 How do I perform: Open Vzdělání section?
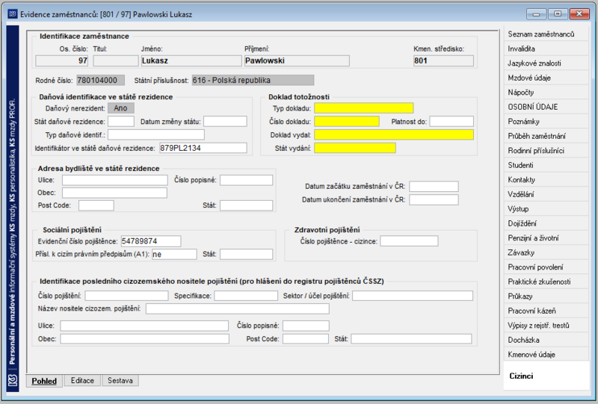tap(546, 194)
